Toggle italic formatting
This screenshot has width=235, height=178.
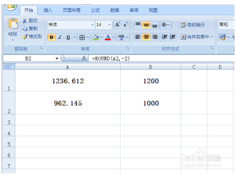[60, 37]
